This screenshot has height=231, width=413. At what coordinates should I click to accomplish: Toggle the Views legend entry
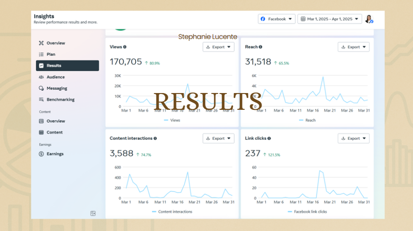(x=172, y=120)
